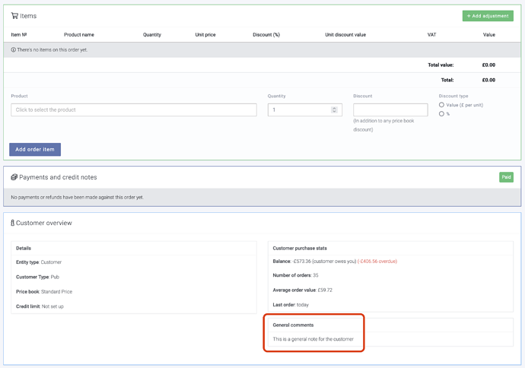Click the Total value £0.00 amount
The height and width of the screenshot is (368, 525).
click(x=488, y=65)
